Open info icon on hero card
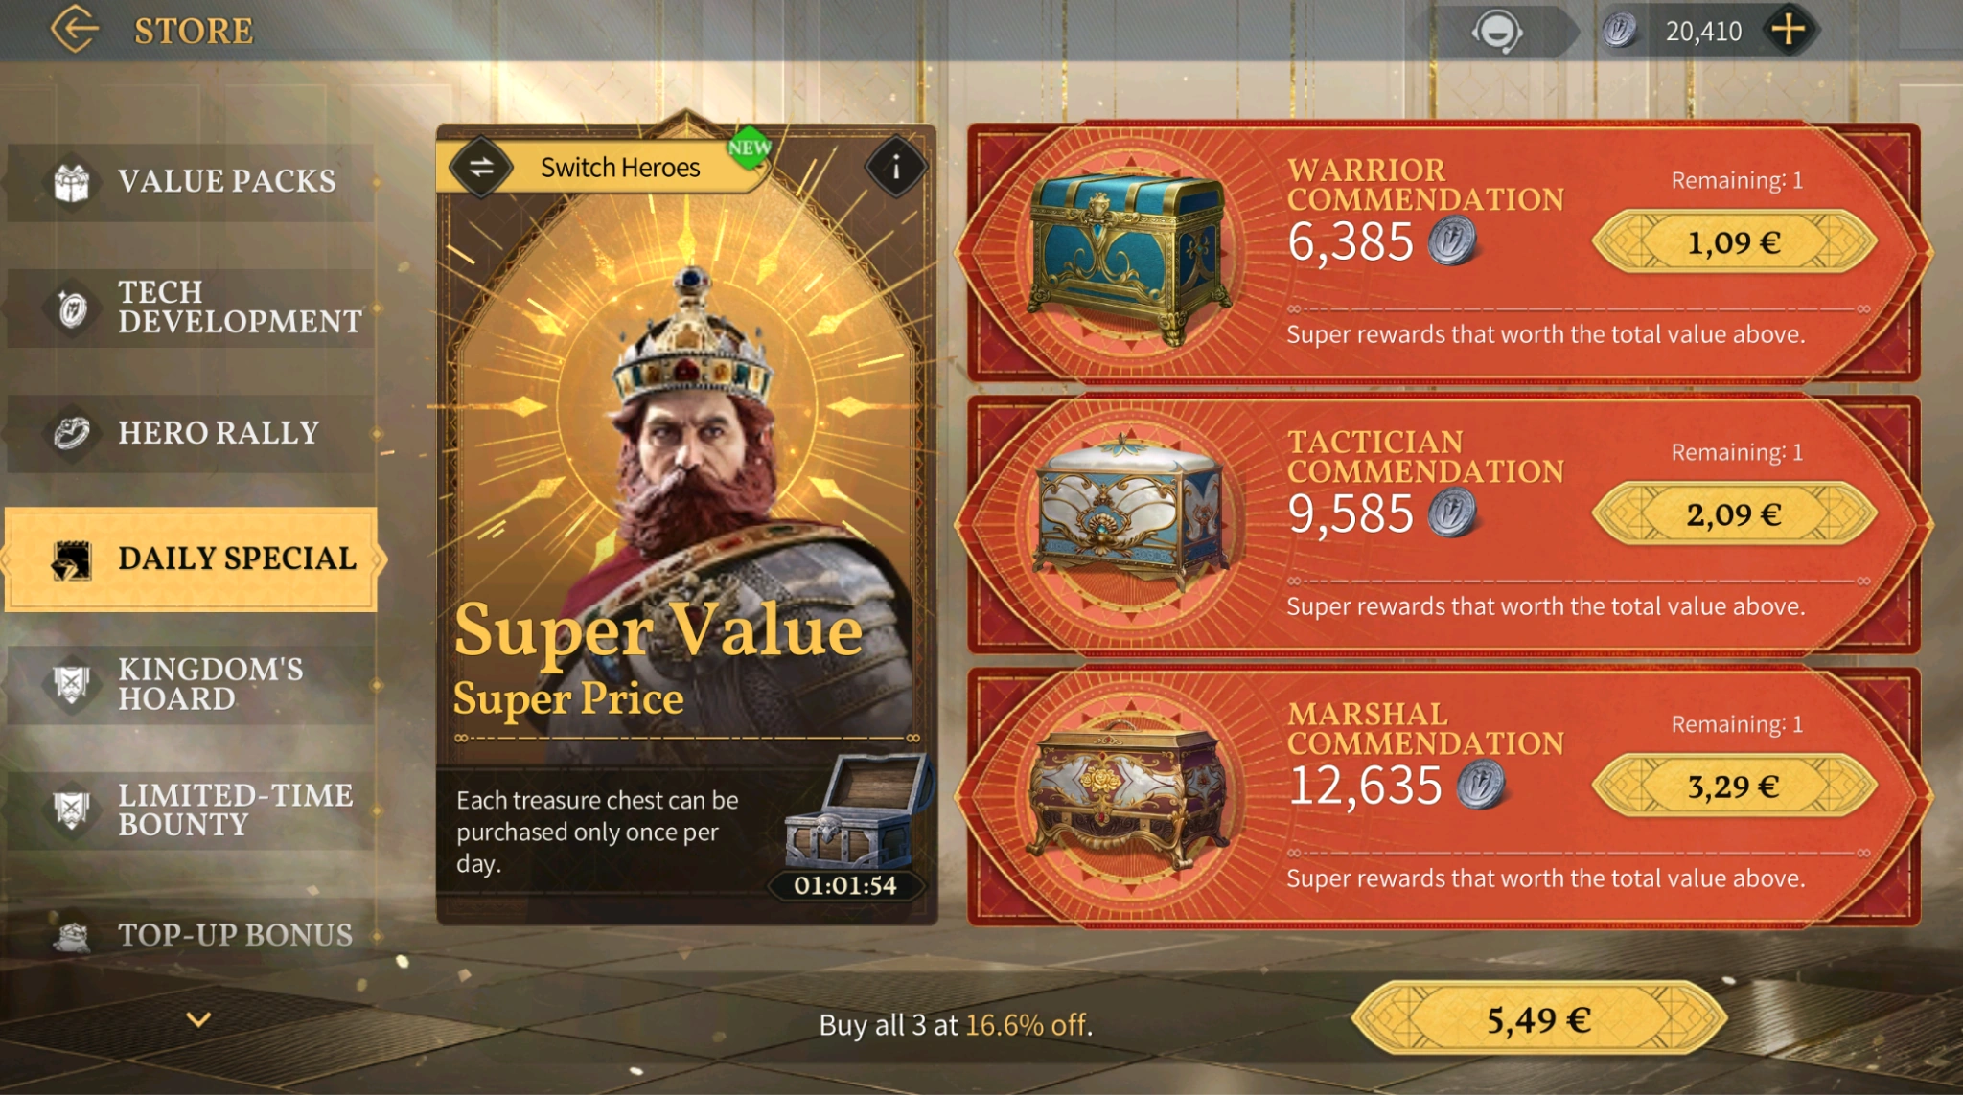This screenshot has height=1095, width=1963. tap(896, 168)
